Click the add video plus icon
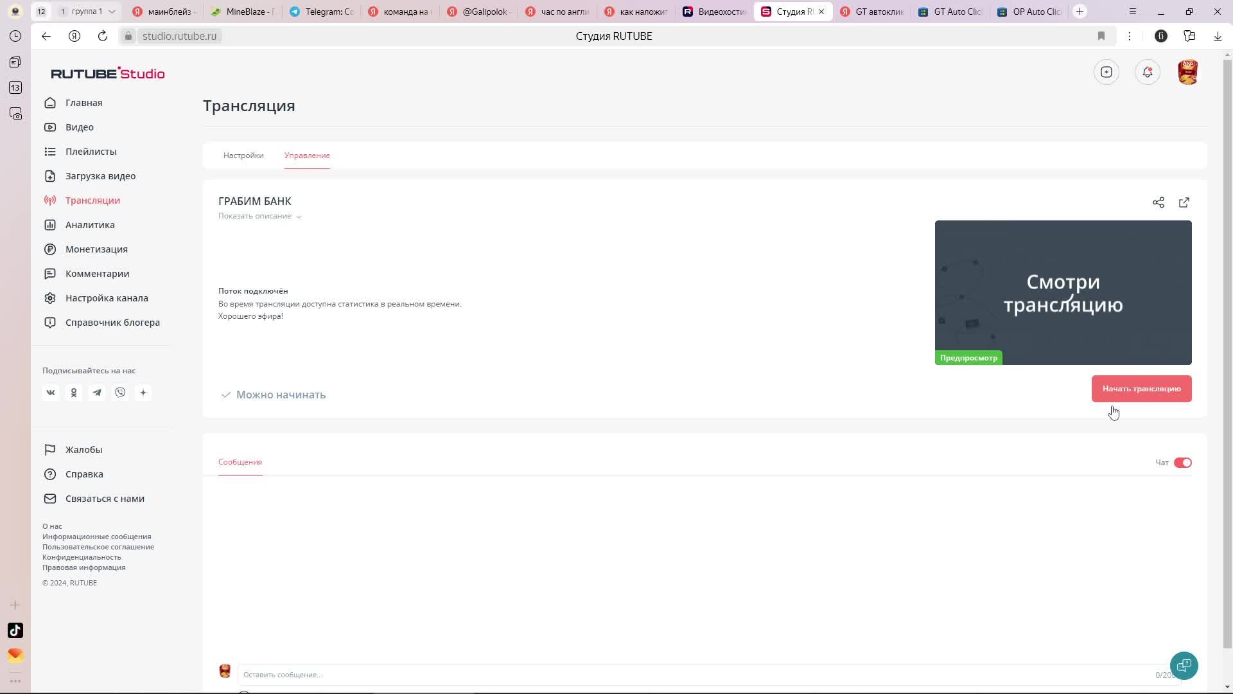Viewport: 1233px width, 694px height. click(1106, 72)
